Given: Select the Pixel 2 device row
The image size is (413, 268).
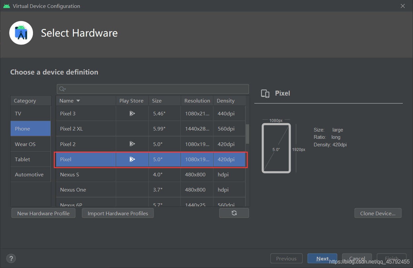Looking at the screenshot, I should click(151, 144).
